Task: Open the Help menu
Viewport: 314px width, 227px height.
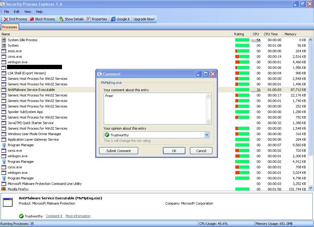Action: click(39, 12)
